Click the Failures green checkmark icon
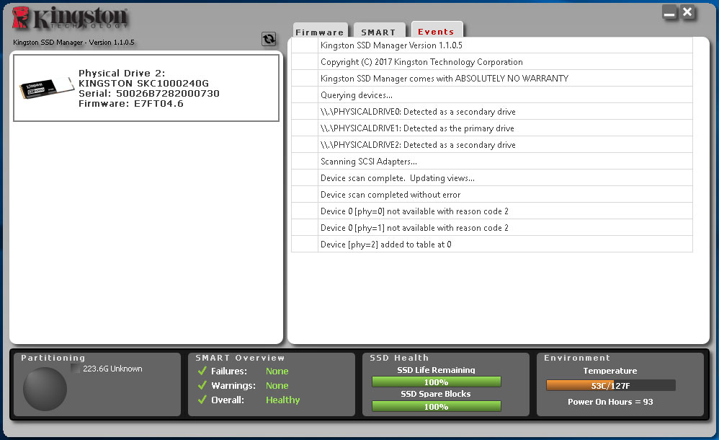The height and width of the screenshot is (440, 719). point(202,371)
